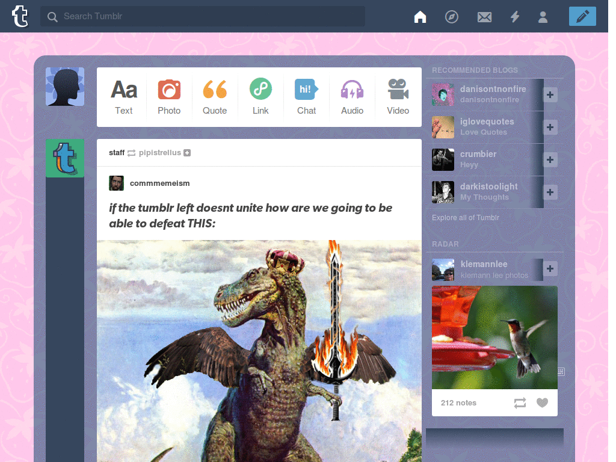The image size is (616, 462).
Task: Create a new Quote post
Action: [x=215, y=97]
